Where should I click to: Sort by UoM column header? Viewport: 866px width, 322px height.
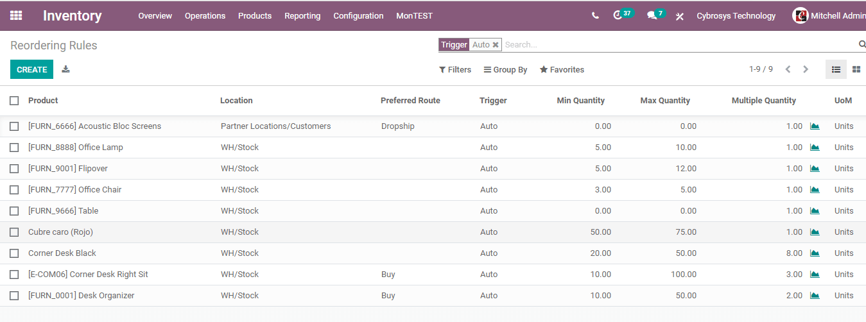[844, 101]
